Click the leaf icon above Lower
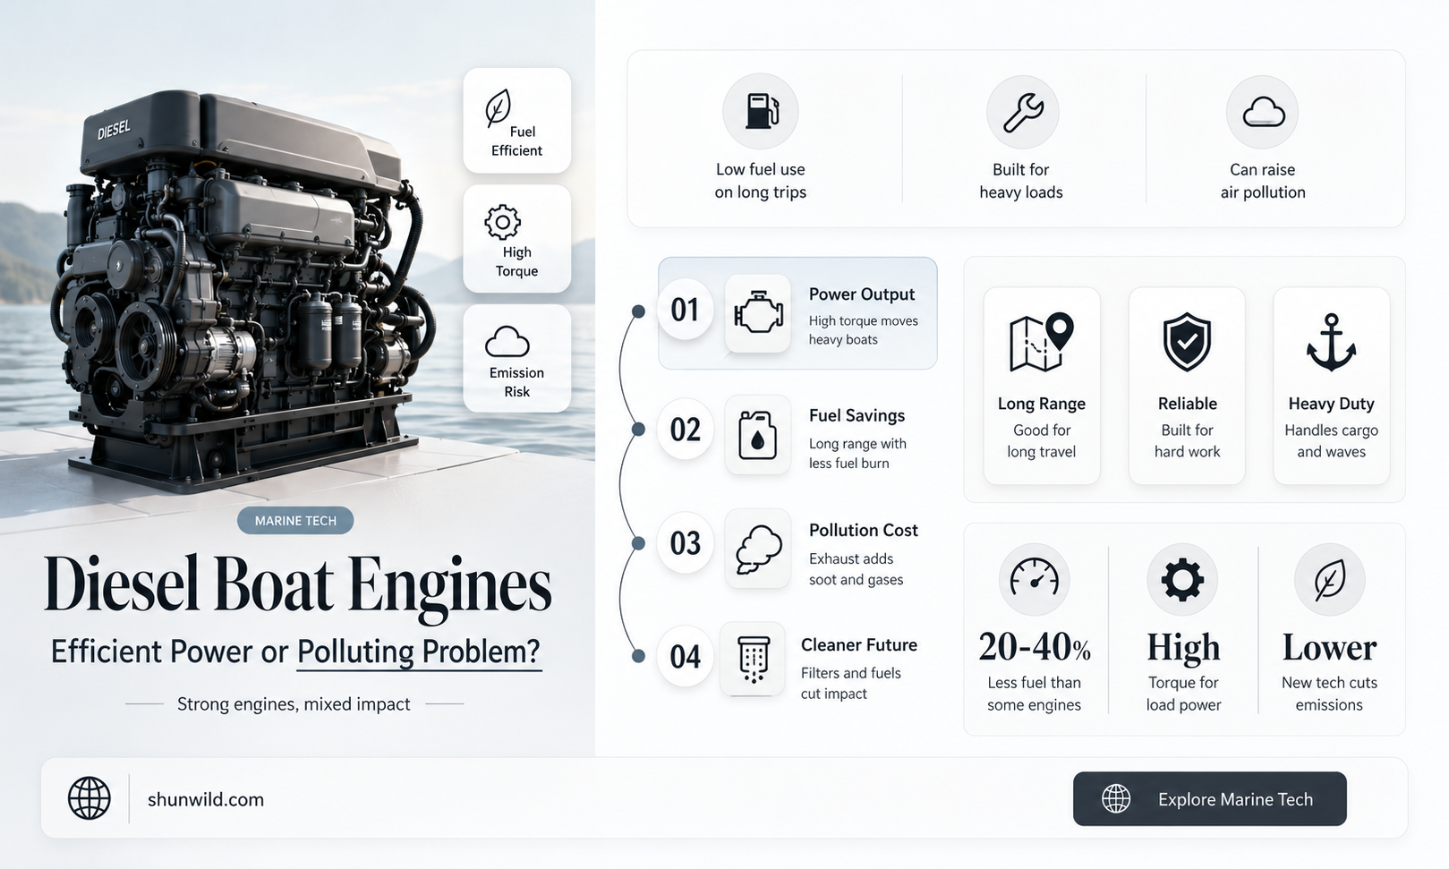Image resolution: width=1449 pixels, height=869 pixels. click(1329, 579)
